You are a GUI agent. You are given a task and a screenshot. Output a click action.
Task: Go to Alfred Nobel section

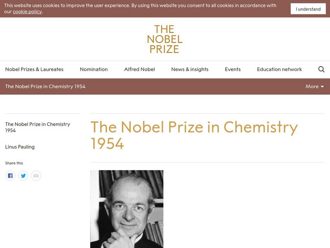click(139, 69)
